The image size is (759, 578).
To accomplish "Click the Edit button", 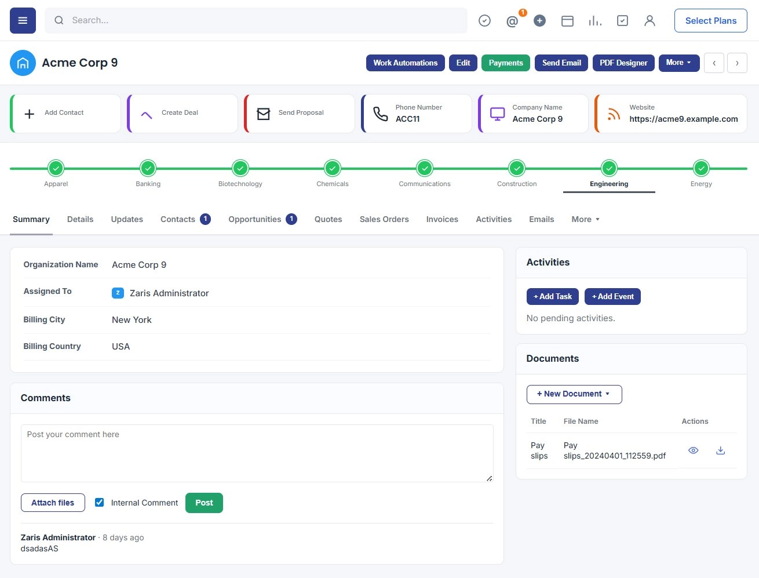I will click(x=463, y=63).
